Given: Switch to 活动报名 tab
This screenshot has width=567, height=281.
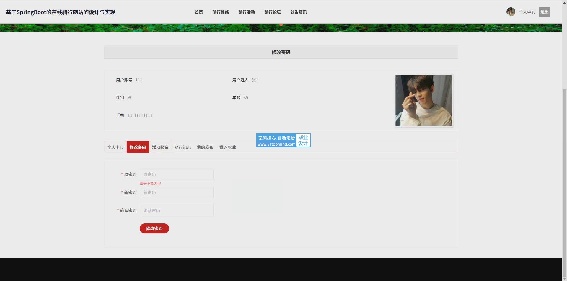Looking at the screenshot, I should (160, 147).
